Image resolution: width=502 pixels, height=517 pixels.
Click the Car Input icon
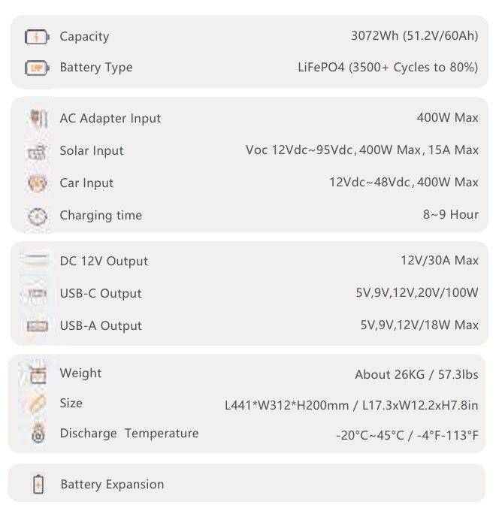(37, 183)
